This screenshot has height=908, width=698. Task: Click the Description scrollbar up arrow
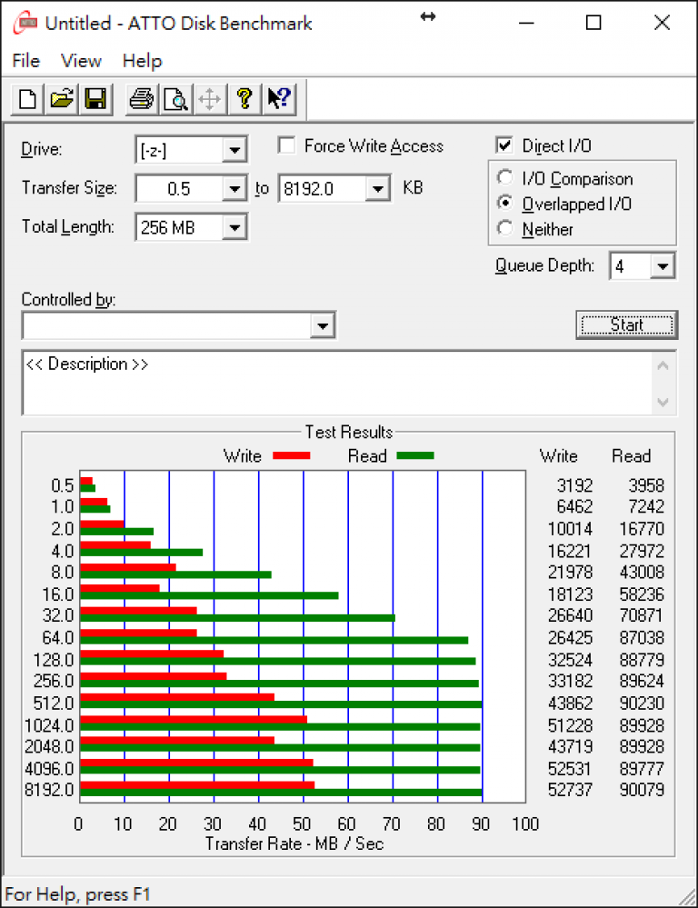pos(663,365)
